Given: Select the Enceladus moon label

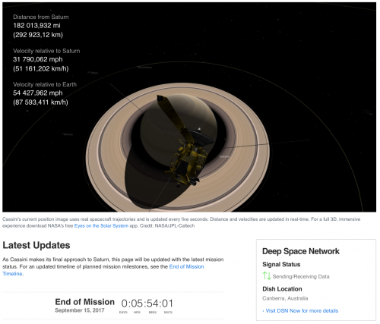Looking at the screenshot, I should pos(145,68).
